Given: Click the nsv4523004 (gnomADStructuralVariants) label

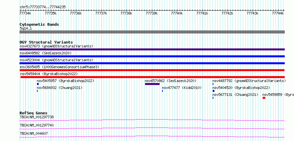Looking at the screenshot, I should tap(56, 60).
